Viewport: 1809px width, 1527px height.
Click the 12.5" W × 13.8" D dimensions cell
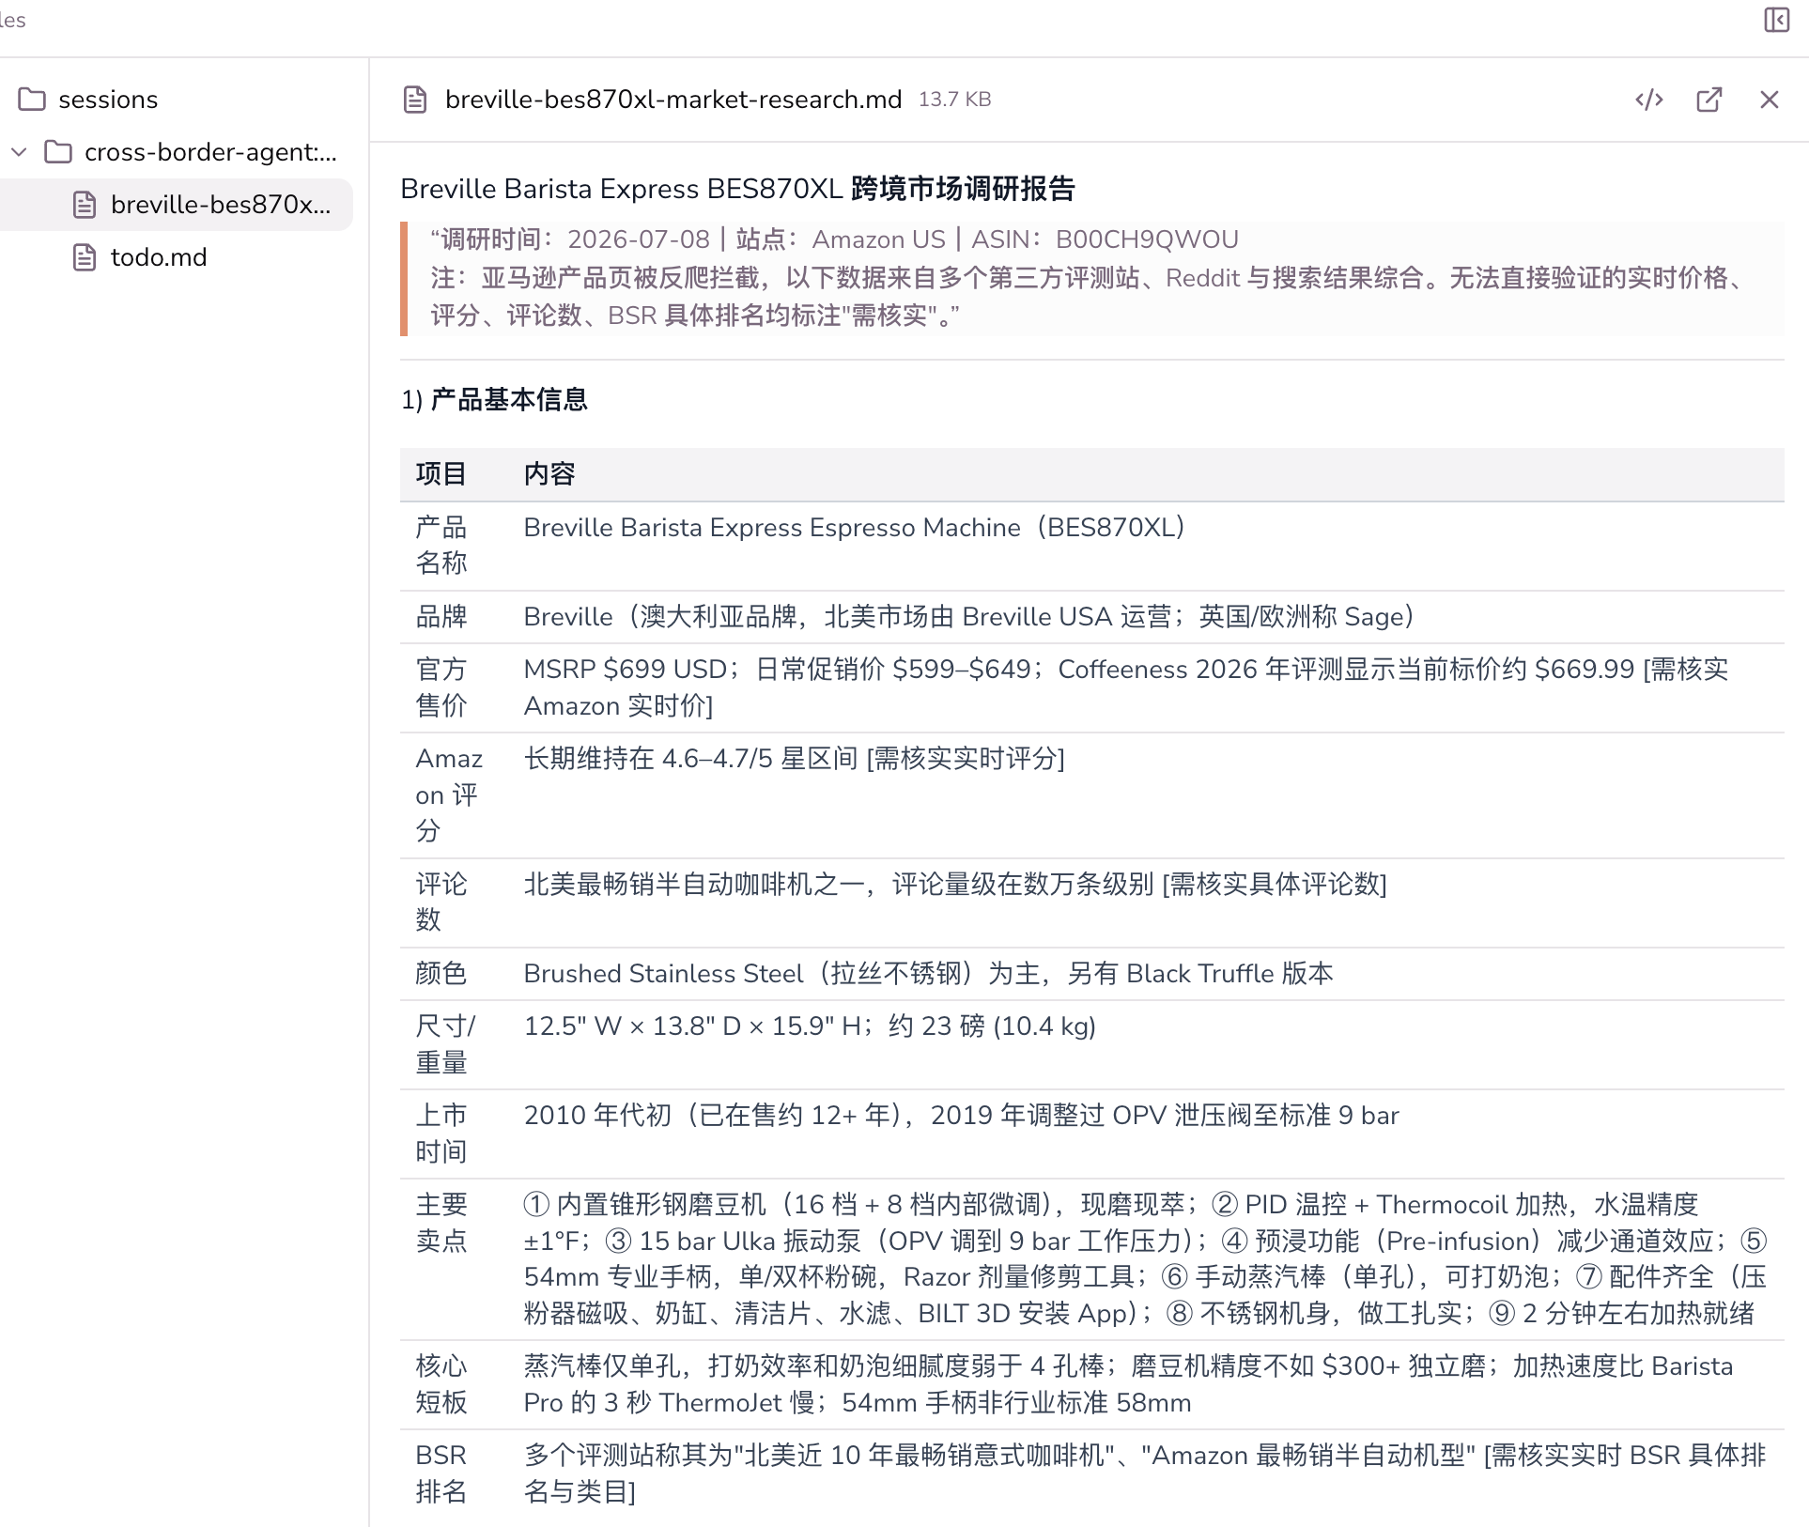[810, 1026]
